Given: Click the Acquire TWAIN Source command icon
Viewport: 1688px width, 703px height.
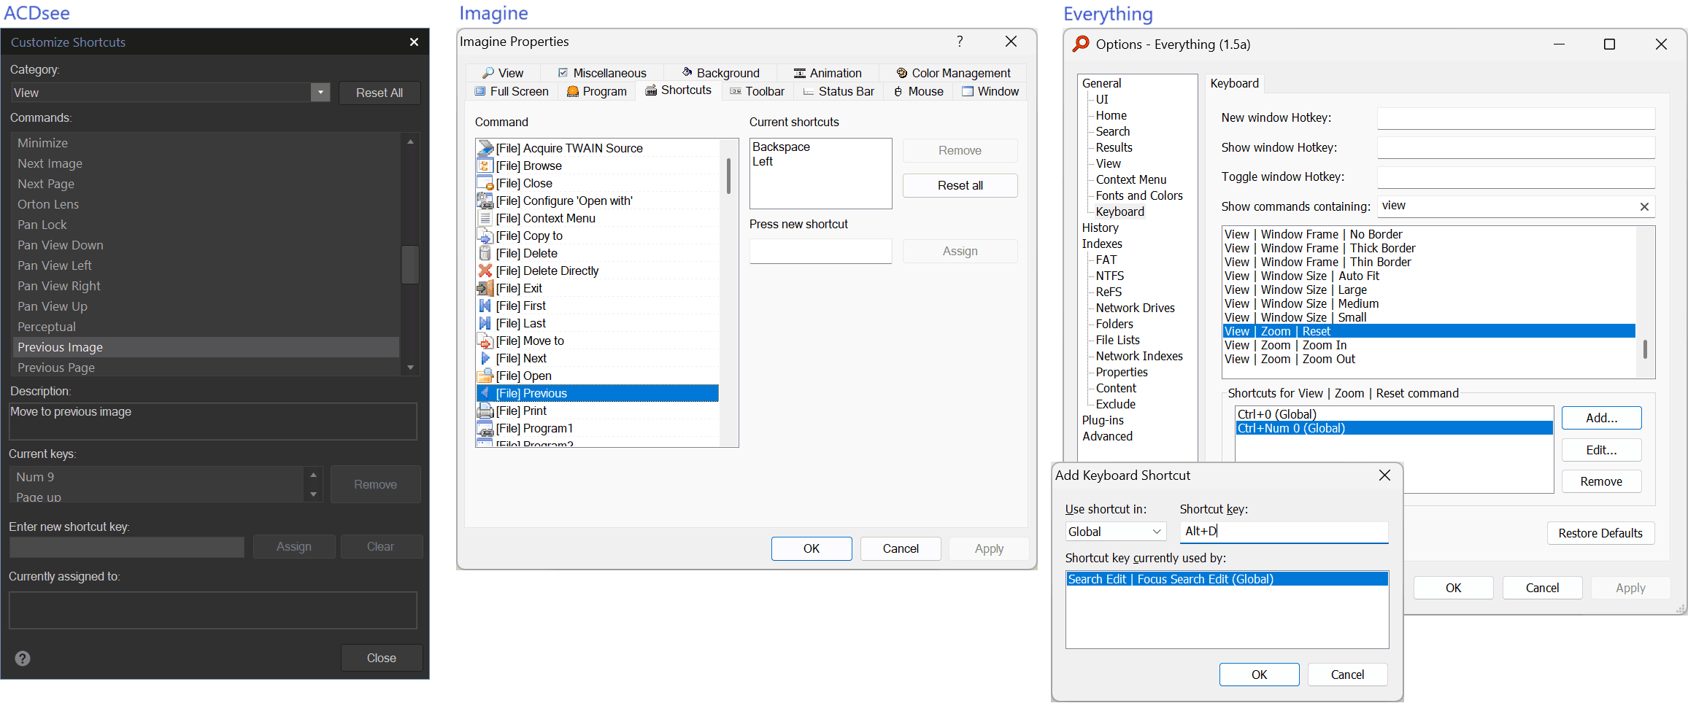Looking at the screenshot, I should [x=485, y=148].
